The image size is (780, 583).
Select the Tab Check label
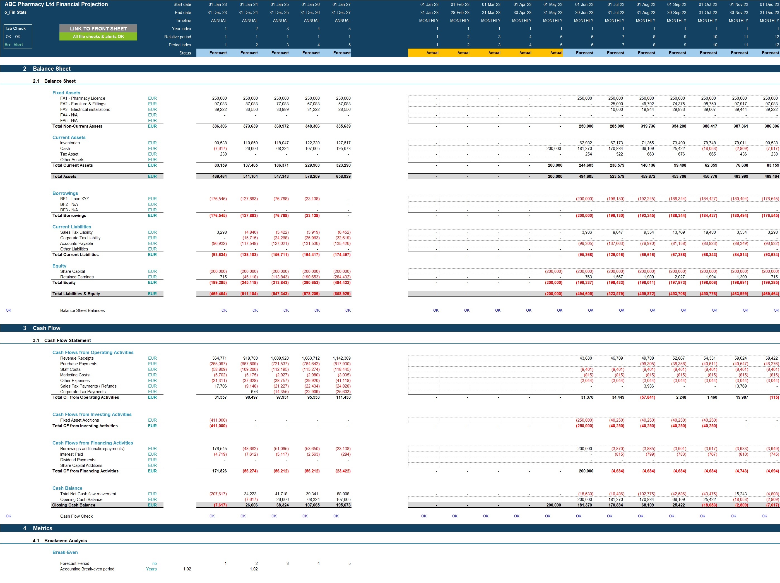click(15, 28)
